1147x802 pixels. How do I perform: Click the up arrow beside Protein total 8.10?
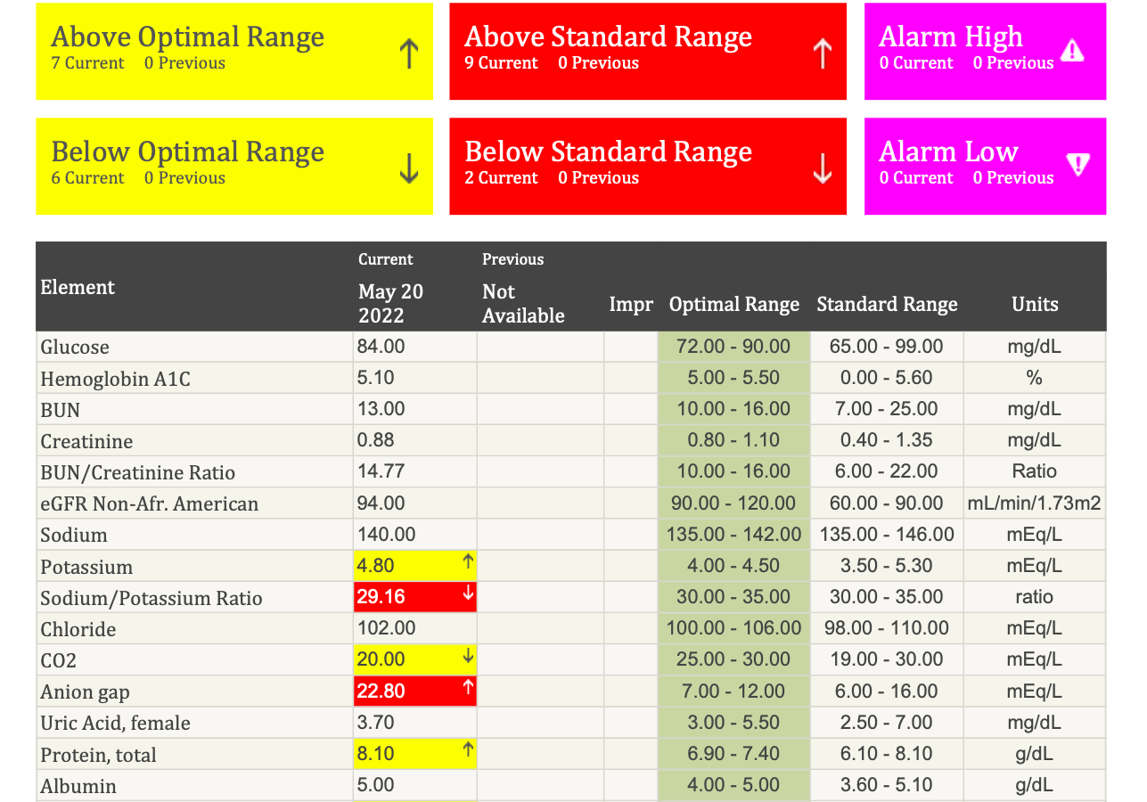pos(468,750)
